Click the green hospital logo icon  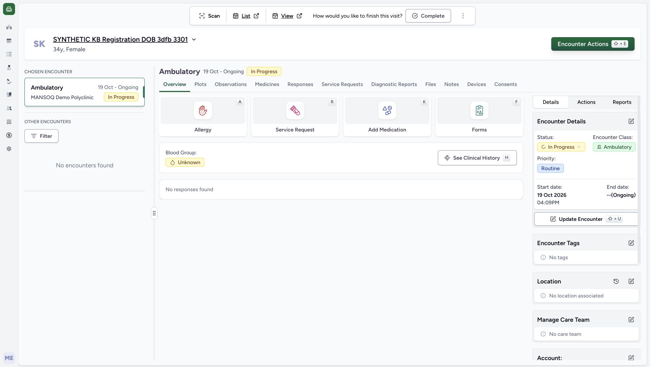(9, 9)
